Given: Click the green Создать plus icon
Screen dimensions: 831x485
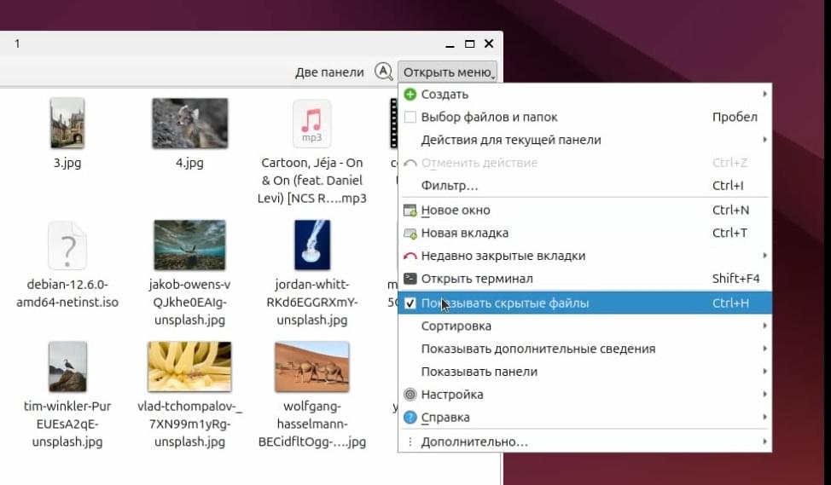Looking at the screenshot, I should pos(410,95).
